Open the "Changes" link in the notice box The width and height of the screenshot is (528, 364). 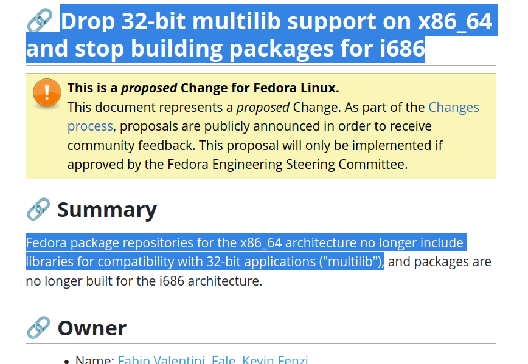pos(454,108)
